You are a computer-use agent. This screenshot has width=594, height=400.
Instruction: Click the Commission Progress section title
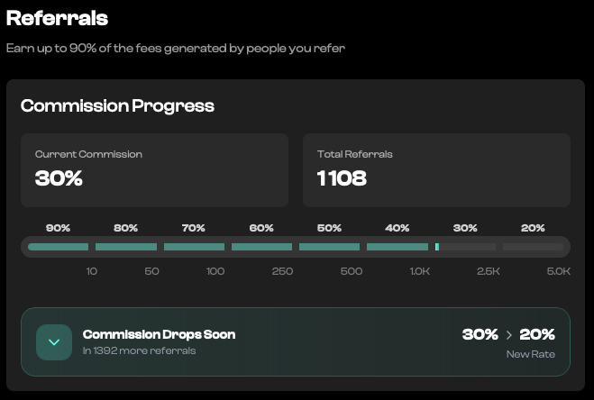pos(117,105)
